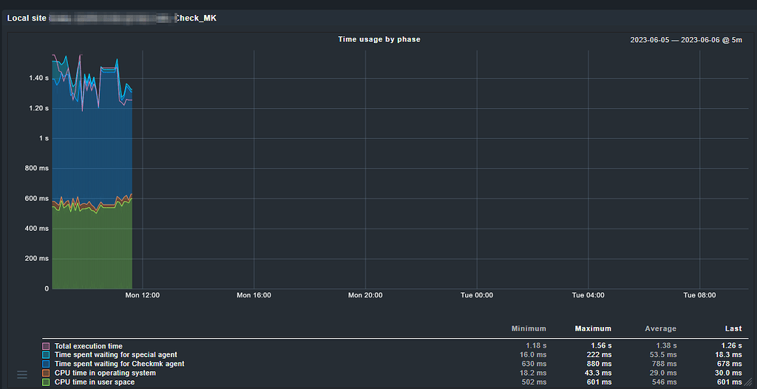Click the 880 ms maximum value
The width and height of the screenshot is (757, 389).
pos(599,363)
